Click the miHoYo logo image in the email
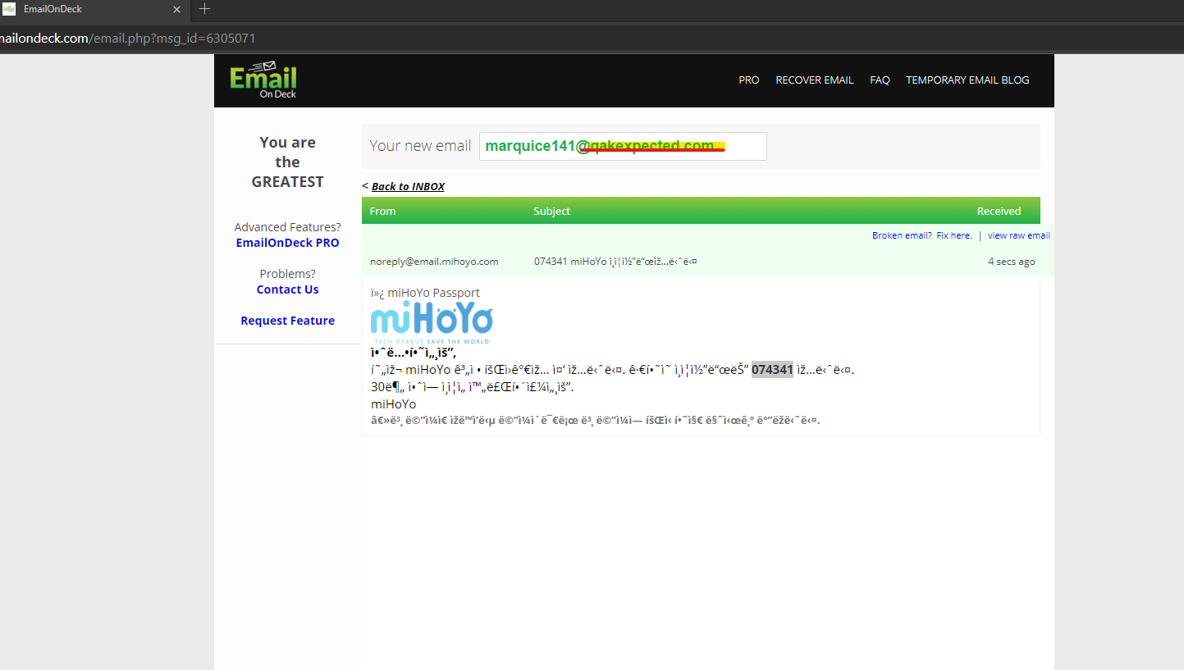The width and height of the screenshot is (1184, 670). pyautogui.click(x=432, y=324)
